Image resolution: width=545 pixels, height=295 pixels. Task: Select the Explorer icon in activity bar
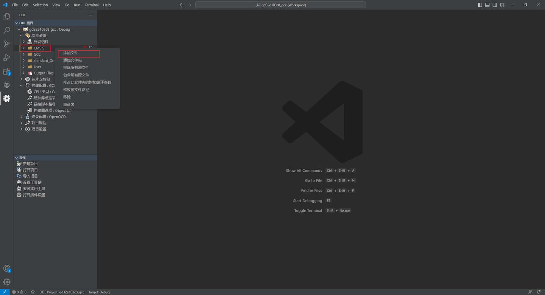coord(6,17)
